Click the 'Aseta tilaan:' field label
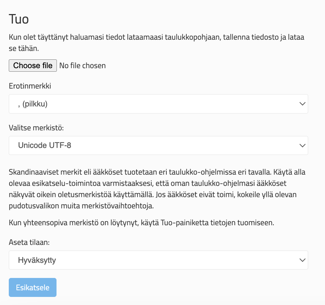325x305 pixels. click(x=30, y=242)
